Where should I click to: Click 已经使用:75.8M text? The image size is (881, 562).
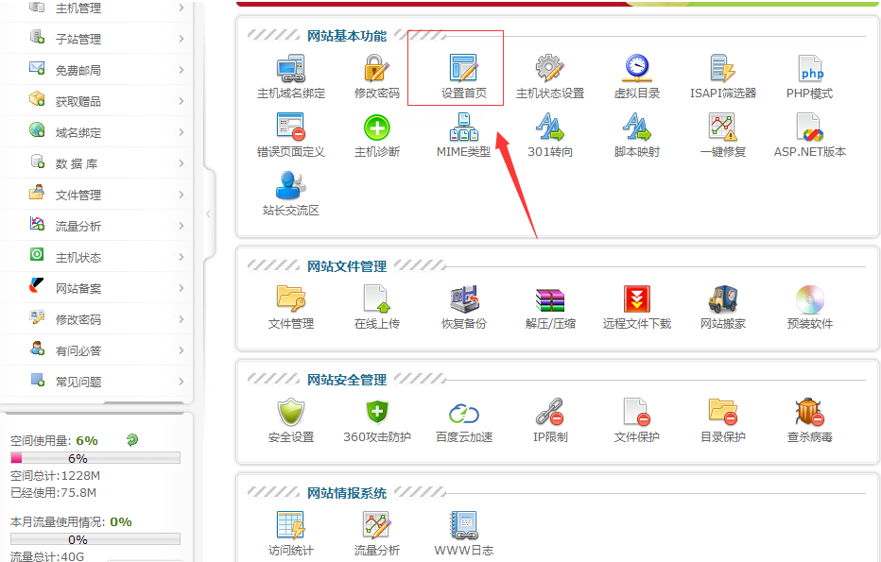[x=53, y=492]
